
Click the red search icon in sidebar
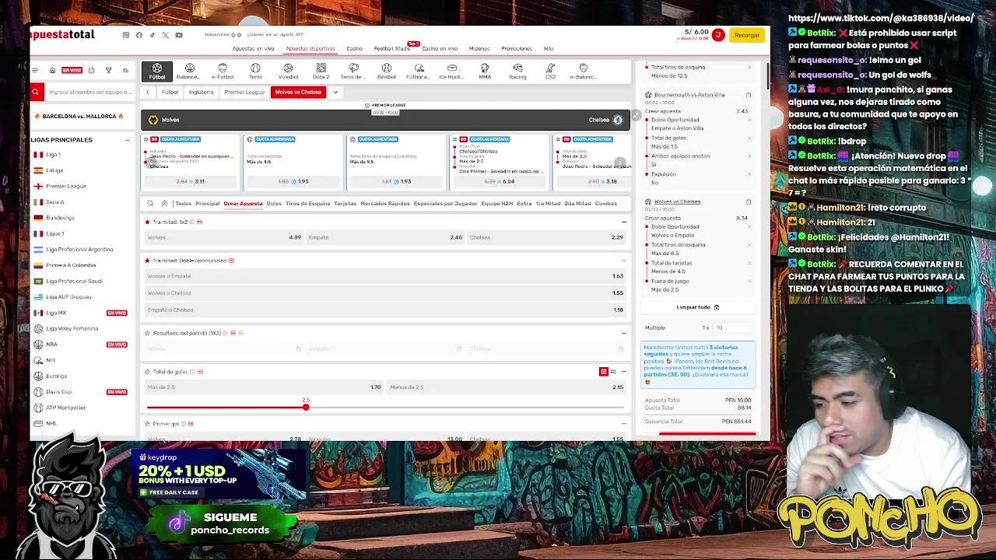click(x=35, y=92)
